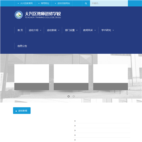Expand the 进校新闻 dropdown in navigation bar

coord(53,30)
